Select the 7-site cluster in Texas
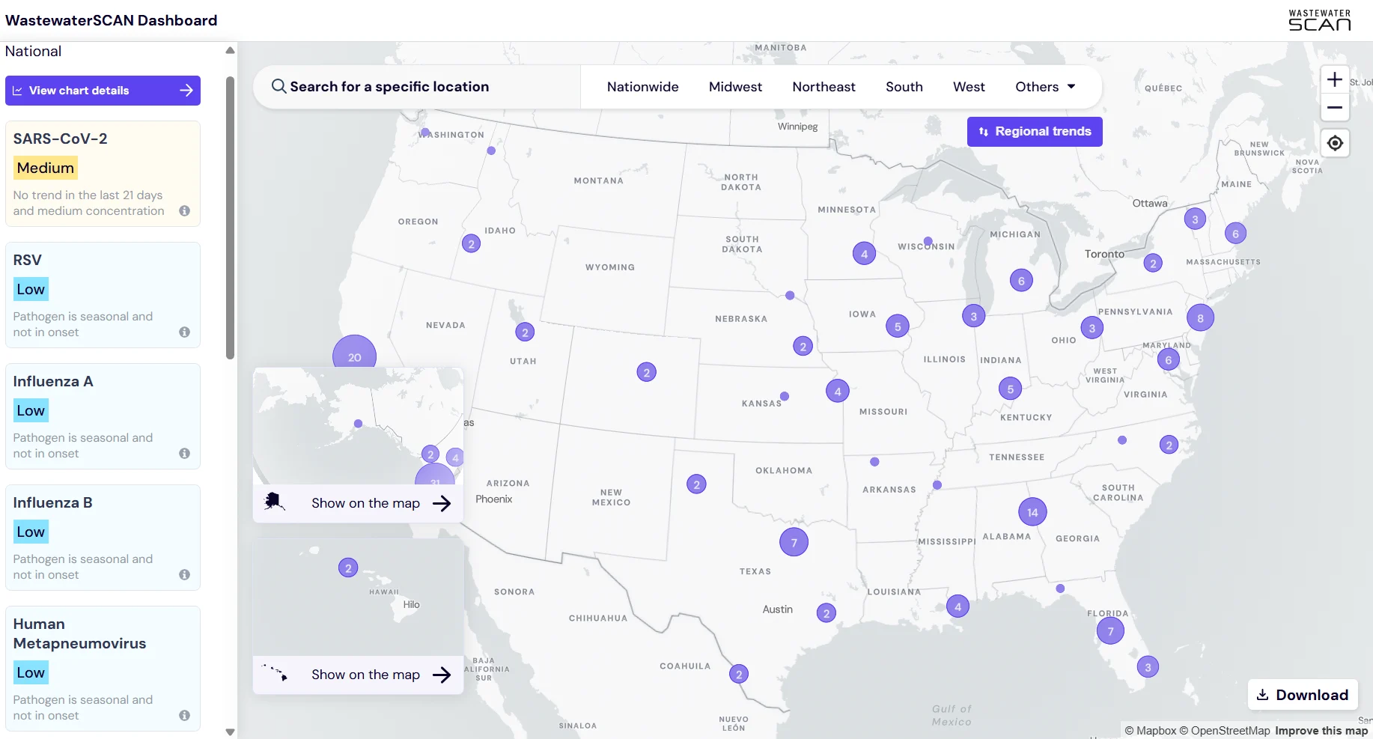 coord(794,542)
